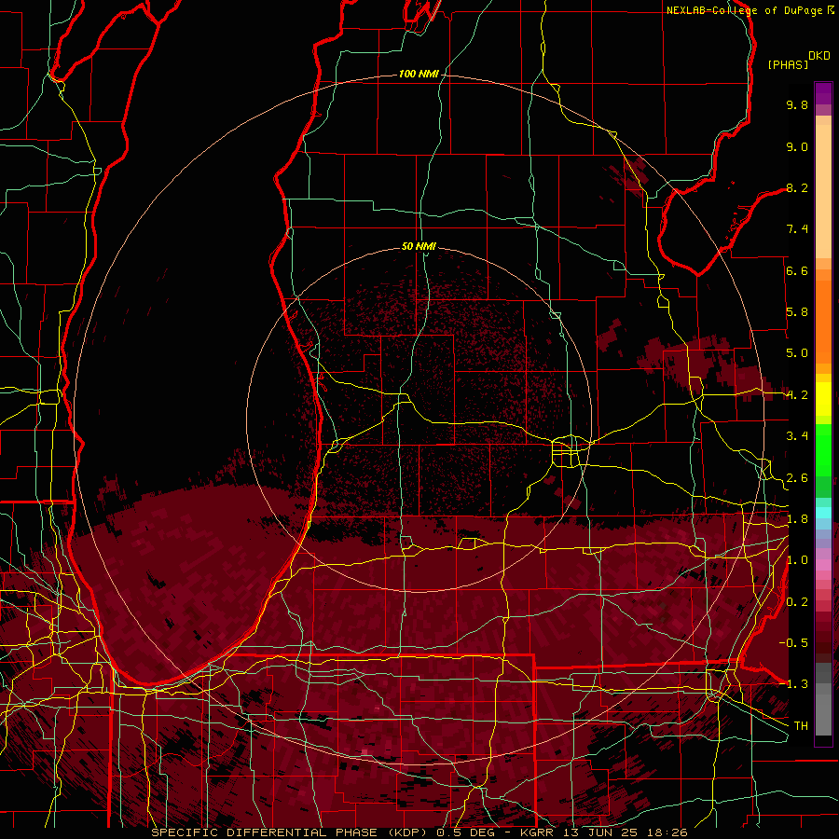Click the NEXLAB-College of DuPage credit text
The height and width of the screenshot is (839, 839).
pyautogui.click(x=744, y=10)
